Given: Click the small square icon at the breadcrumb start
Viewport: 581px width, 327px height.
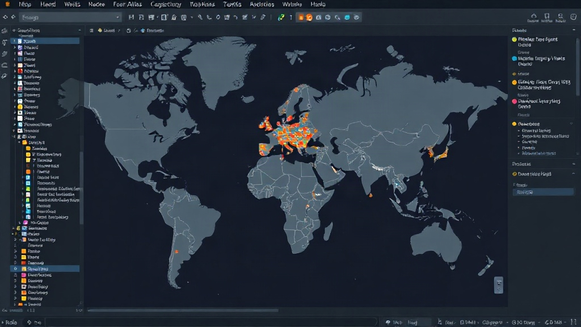Looking at the screenshot, I should (91, 31).
